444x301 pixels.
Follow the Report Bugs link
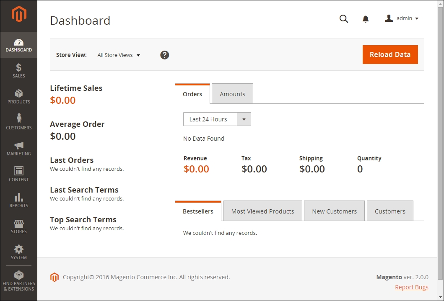point(411,287)
